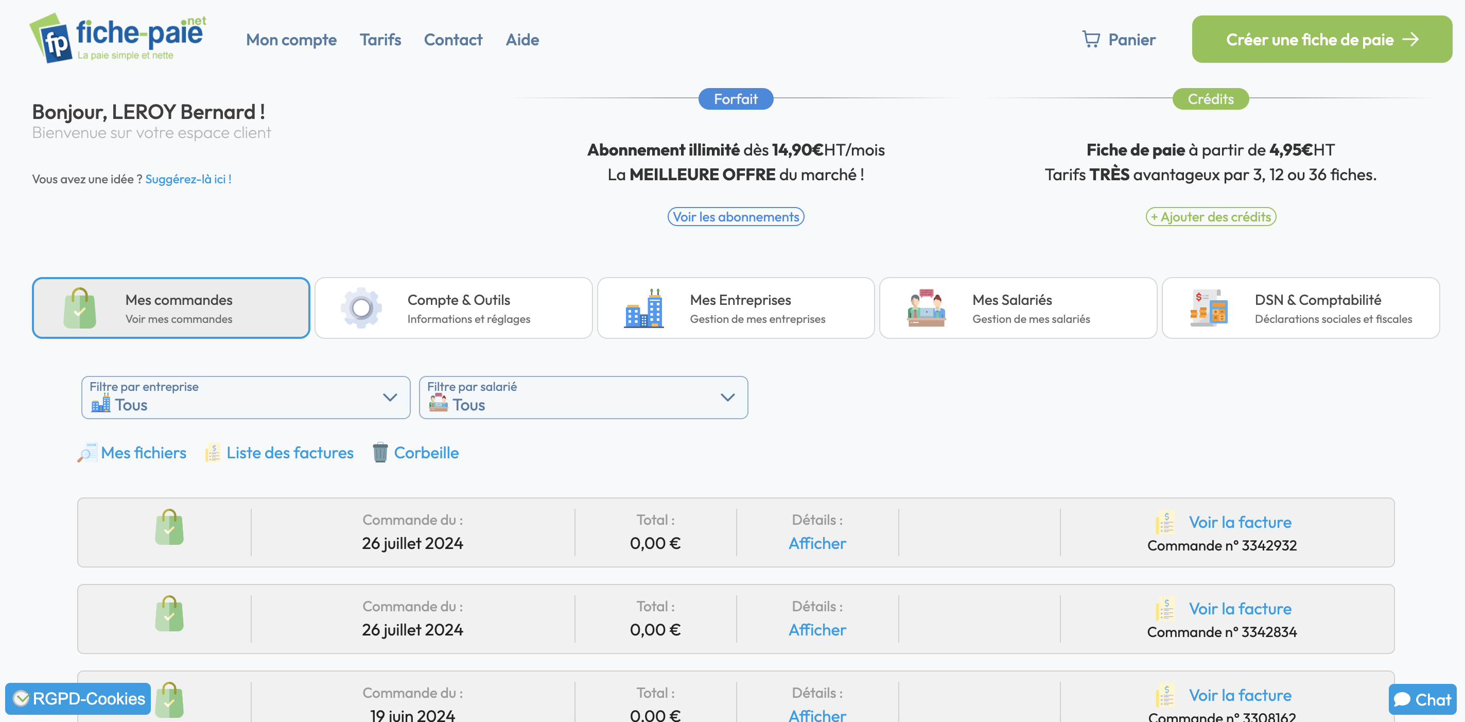The image size is (1465, 722).
Task: Click the Voir les abonnements button
Action: pyautogui.click(x=736, y=217)
